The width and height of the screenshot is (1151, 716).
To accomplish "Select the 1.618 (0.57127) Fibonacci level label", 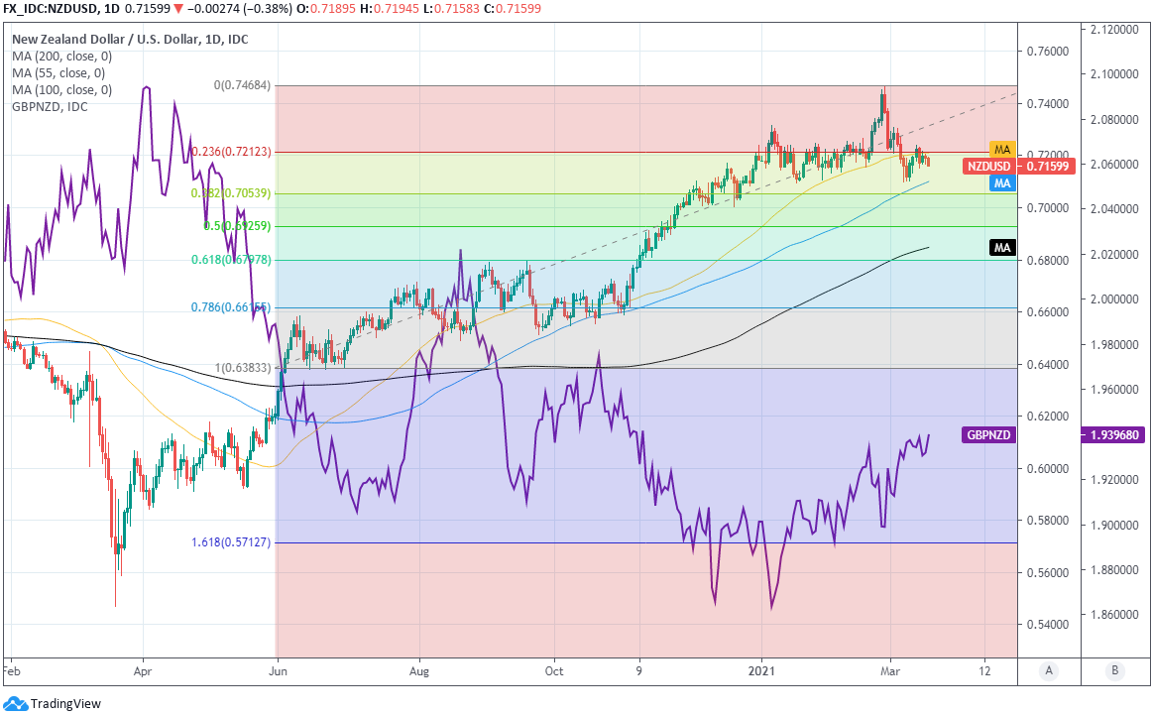I will [232, 542].
